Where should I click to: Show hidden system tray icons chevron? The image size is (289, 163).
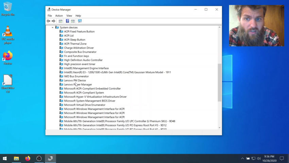coord(242,159)
